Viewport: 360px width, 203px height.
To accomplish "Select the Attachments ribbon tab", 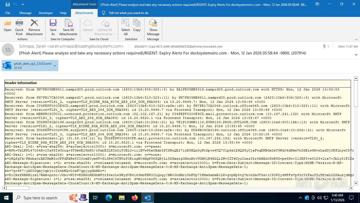I will click(x=84, y=13).
